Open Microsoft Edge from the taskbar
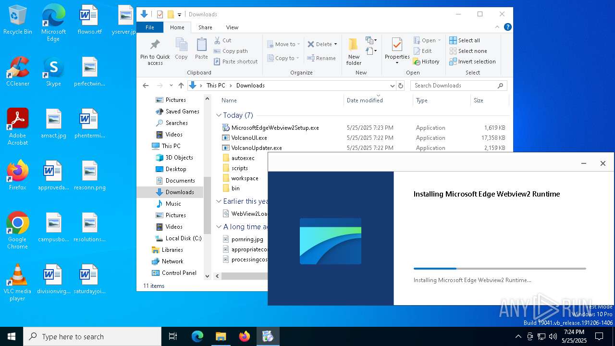Screen dimensions: 615x346 197,336
